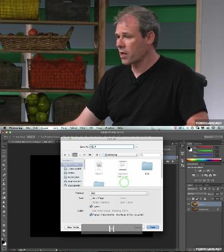Toggle Use Proof Setup checkbox

(91, 211)
